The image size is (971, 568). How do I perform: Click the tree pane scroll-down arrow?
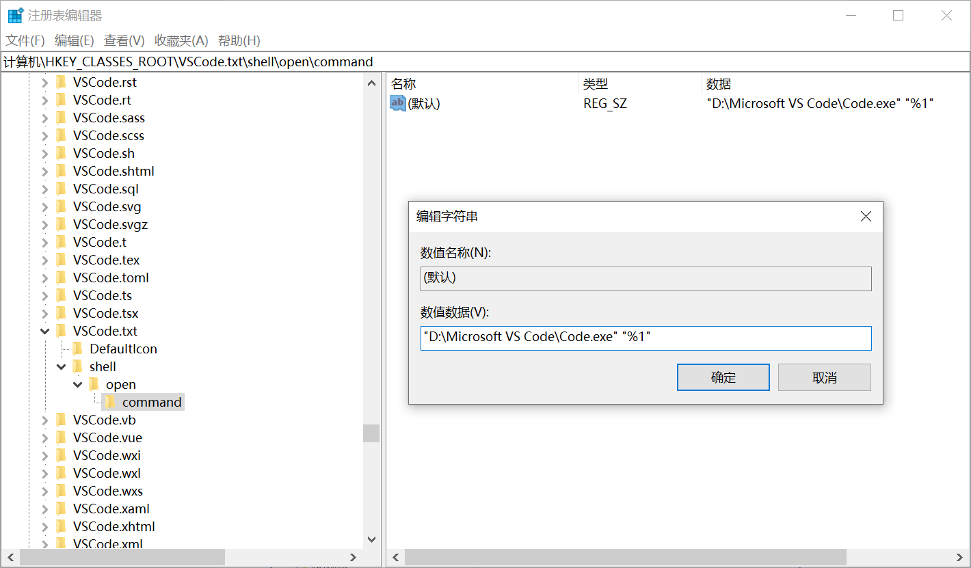tap(371, 539)
